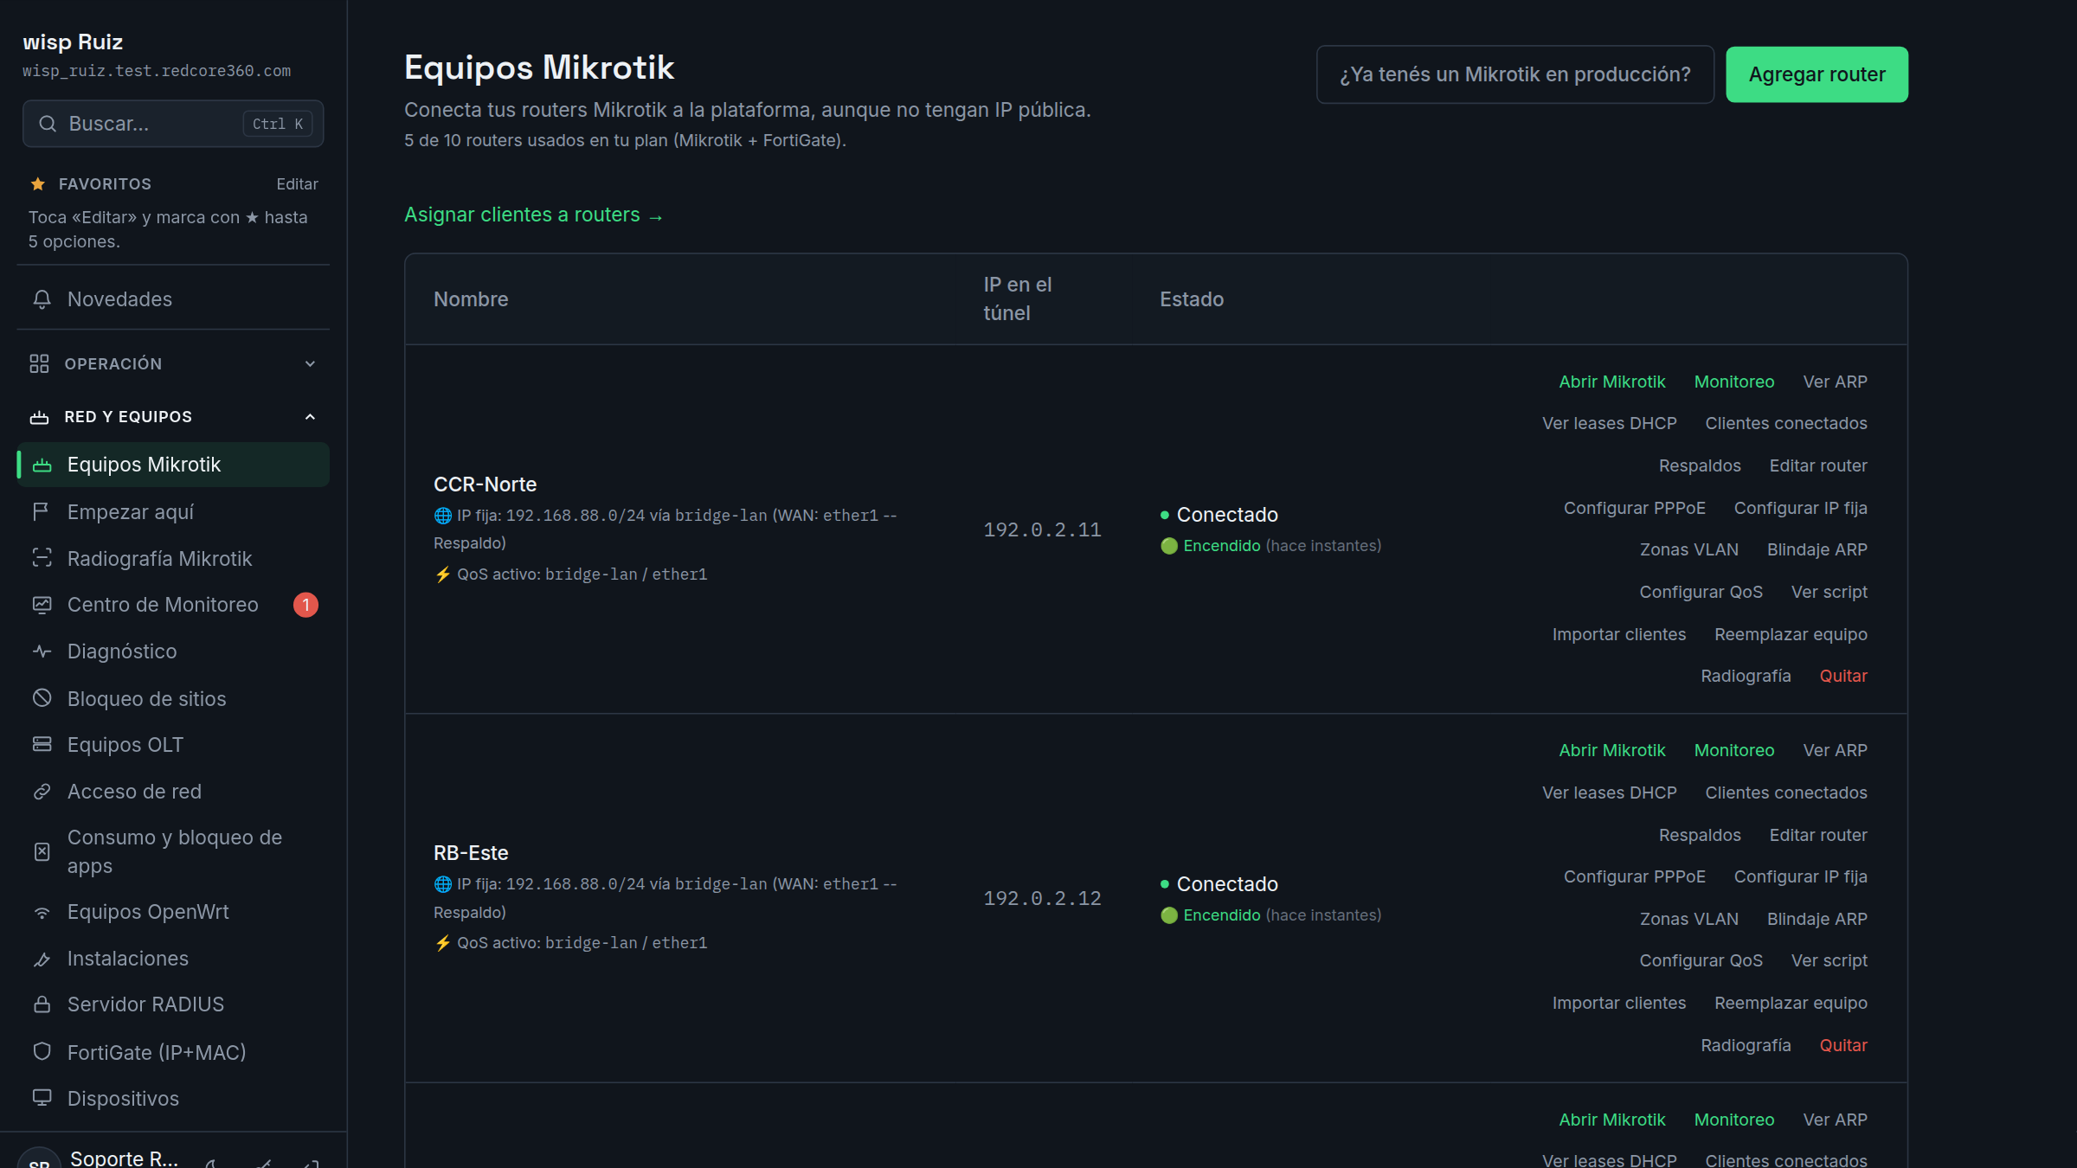Open the Servidor RADIUS menu item
Screen dimensions: 2077x1168
coord(173,1004)
